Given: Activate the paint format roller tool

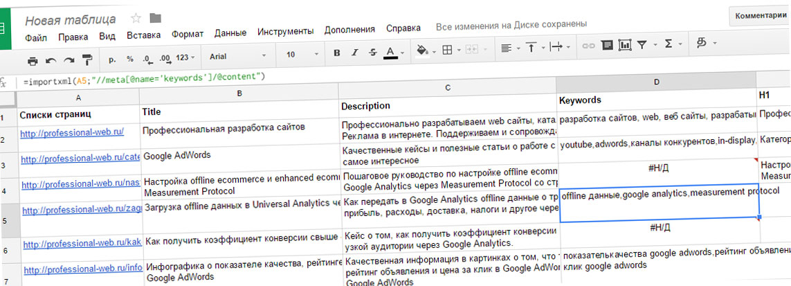Looking at the screenshot, I should tap(88, 60).
